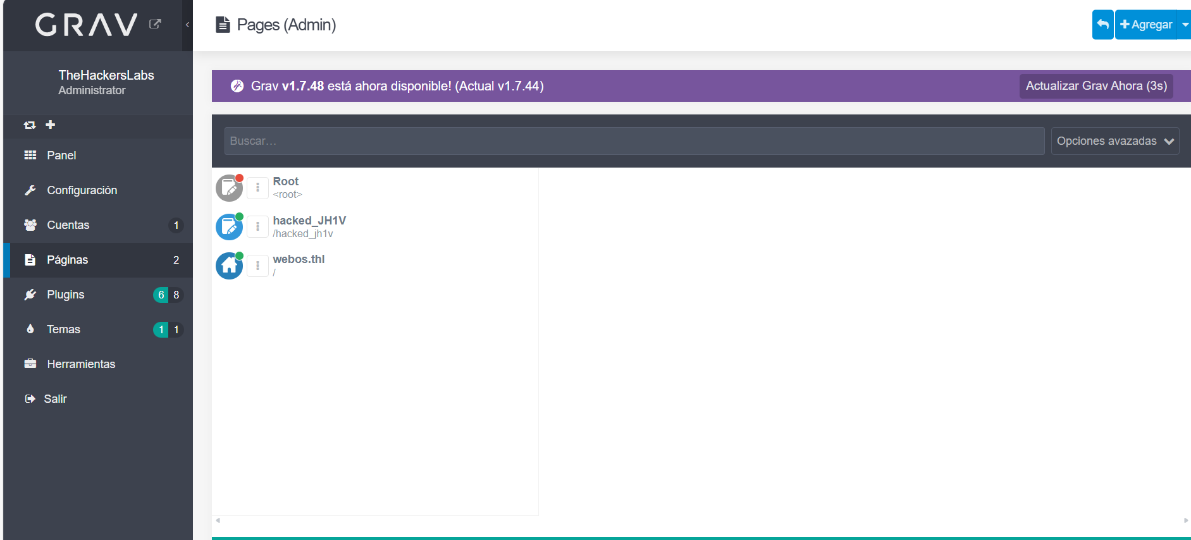Open the Panel dashboard menu item
Screen dimensions: 1191x540
pos(98,156)
